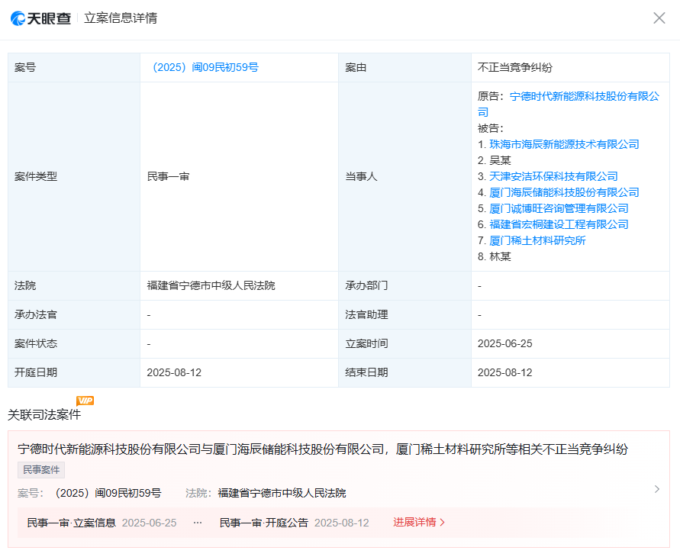Click the ellipsis between case progress steps
The image size is (680, 557).
[198, 523]
